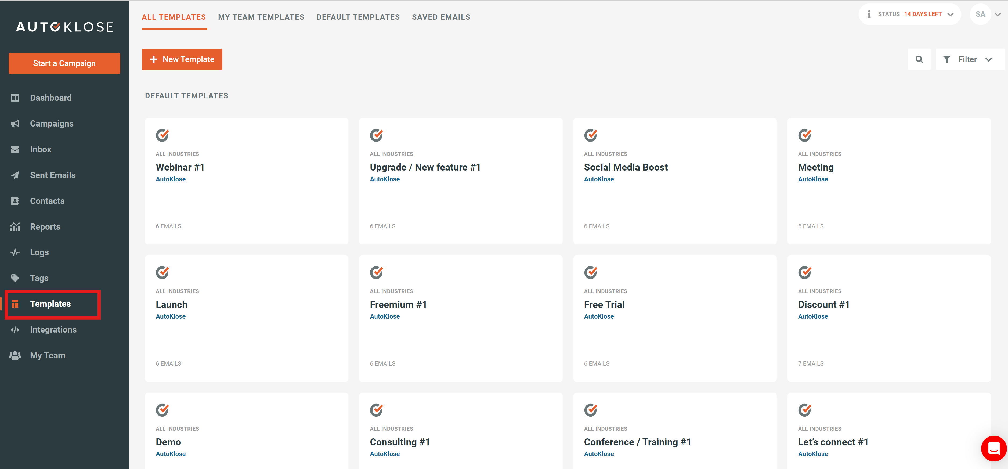Click the status info icon
This screenshot has width=1008, height=469.
click(869, 14)
